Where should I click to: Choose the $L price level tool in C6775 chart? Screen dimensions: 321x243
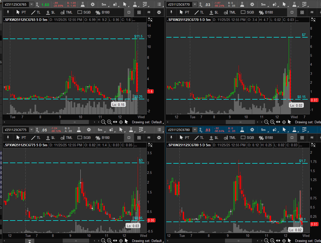50,138
